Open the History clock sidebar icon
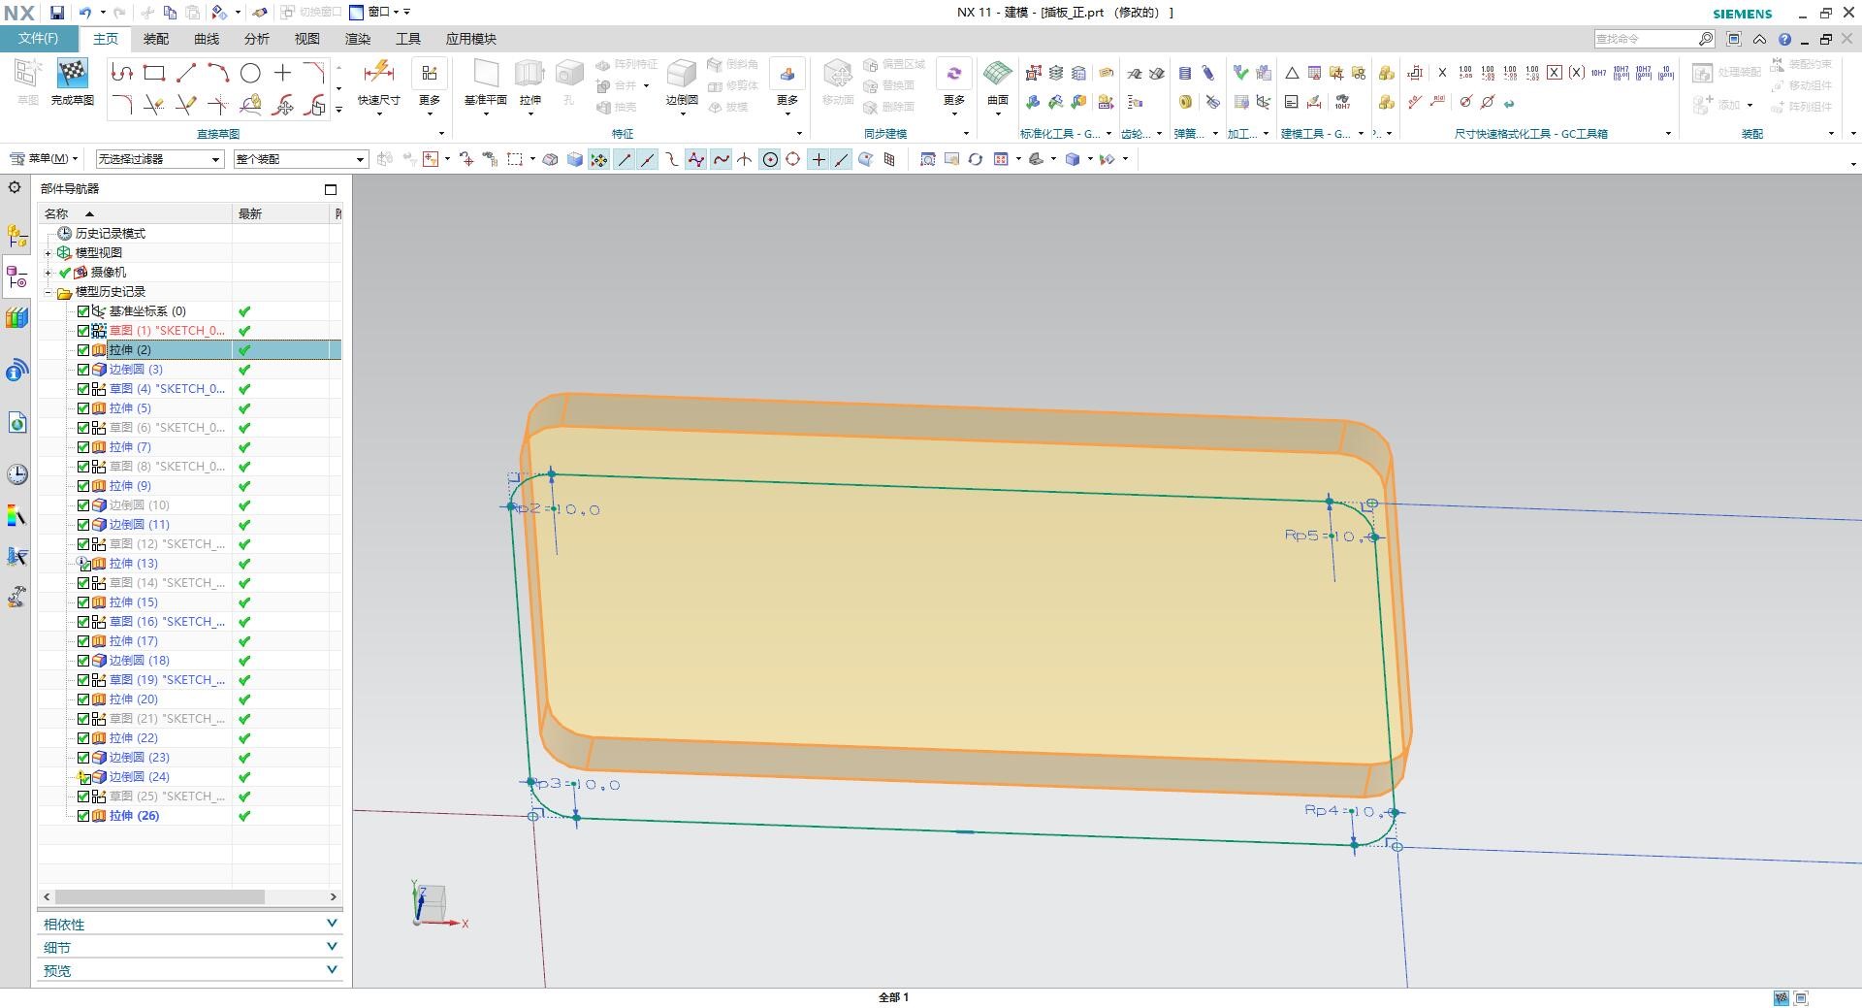 click(x=16, y=473)
